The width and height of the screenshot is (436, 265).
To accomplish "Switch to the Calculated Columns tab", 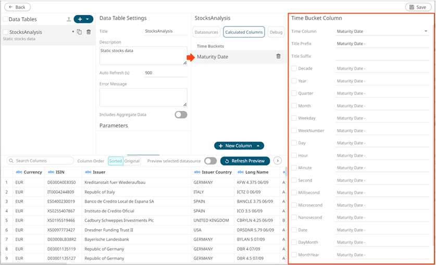I will click(x=244, y=32).
